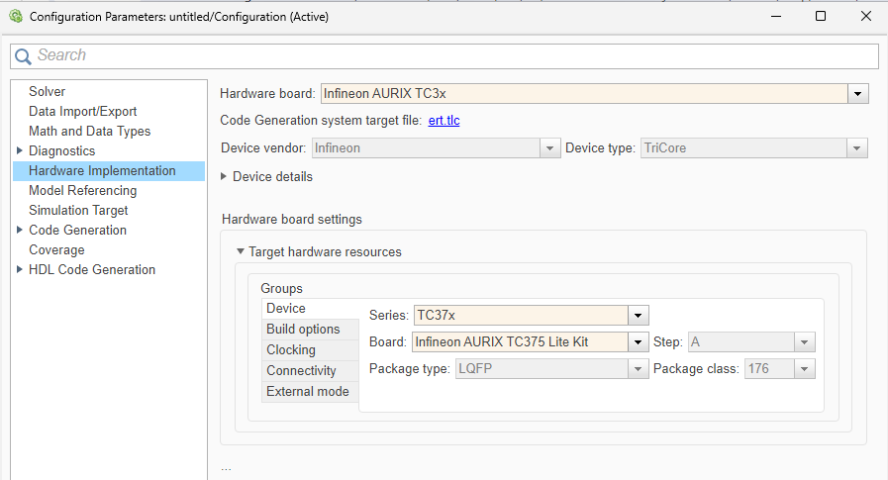The width and height of the screenshot is (888, 480).
Task: Click the ellipsis link at bottom
Action: [x=226, y=467]
